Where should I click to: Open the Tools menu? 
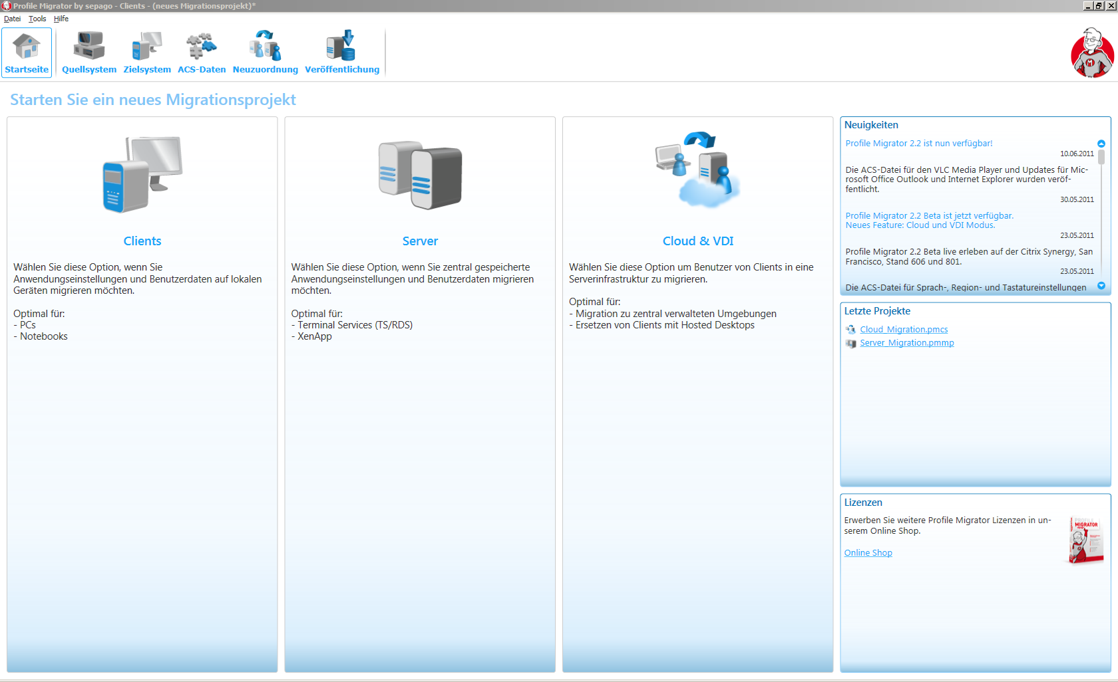pyautogui.click(x=37, y=19)
